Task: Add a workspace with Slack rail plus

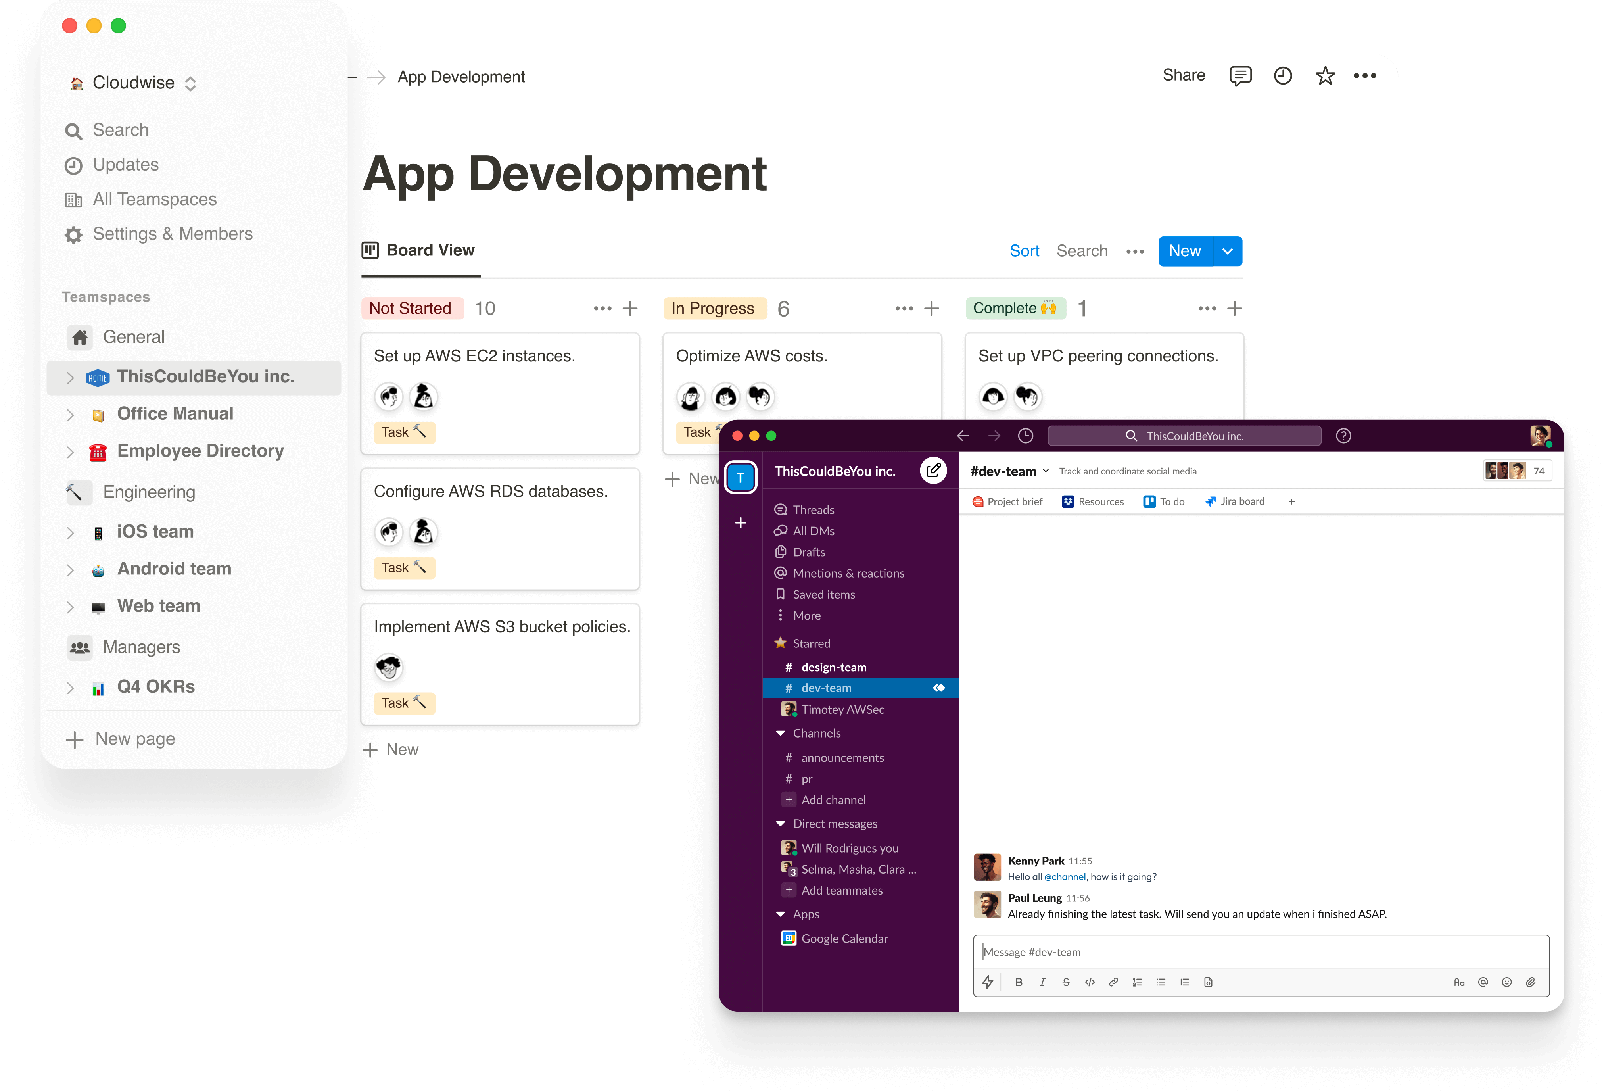Action: click(741, 523)
